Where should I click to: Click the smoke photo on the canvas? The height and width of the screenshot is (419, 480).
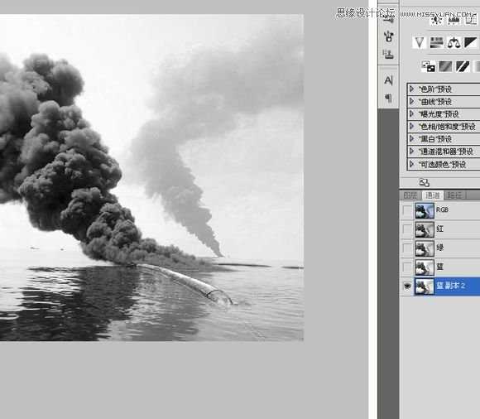pyautogui.click(x=151, y=178)
